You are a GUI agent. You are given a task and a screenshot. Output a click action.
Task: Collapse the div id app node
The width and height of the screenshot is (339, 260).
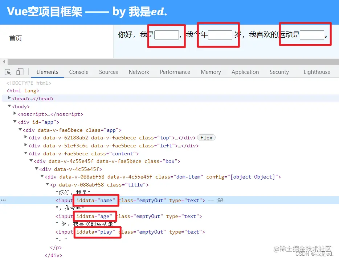pos(15,121)
